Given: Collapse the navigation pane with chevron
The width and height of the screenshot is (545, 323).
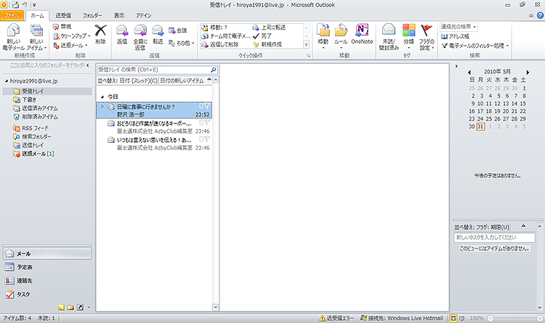Looking at the screenshot, I should (x=88, y=65).
